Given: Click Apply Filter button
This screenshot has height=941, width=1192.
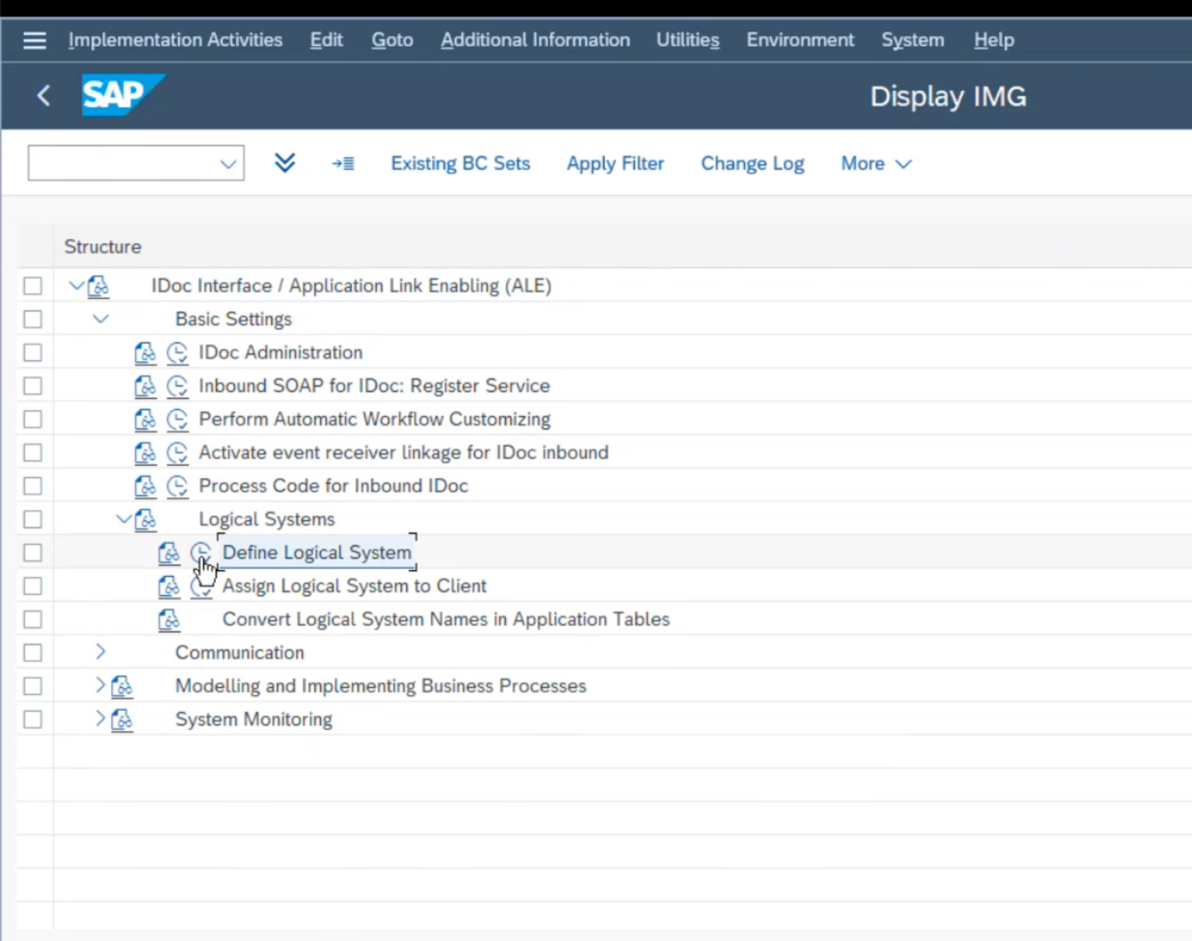Looking at the screenshot, I should point(615,163).
